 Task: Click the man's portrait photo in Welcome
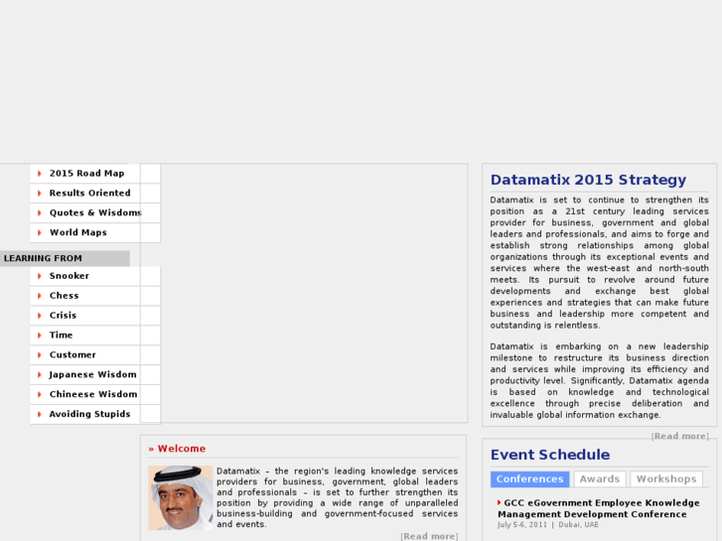(x=181, y=497)
